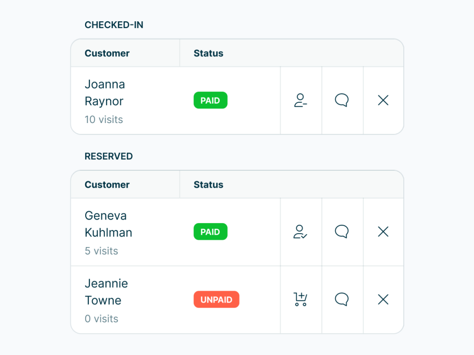The width and height of the screenshot is (474, 355).
Task: Click the Status header in the Reserved table
Action: pos(208,185)
